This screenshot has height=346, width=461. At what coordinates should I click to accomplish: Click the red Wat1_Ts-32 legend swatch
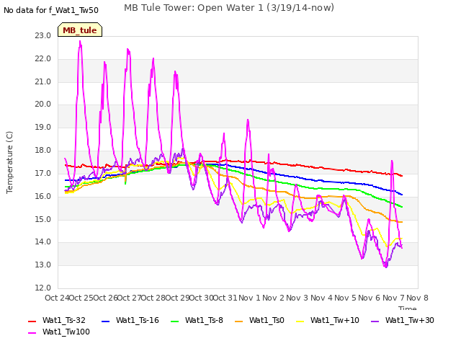[32, 321]
